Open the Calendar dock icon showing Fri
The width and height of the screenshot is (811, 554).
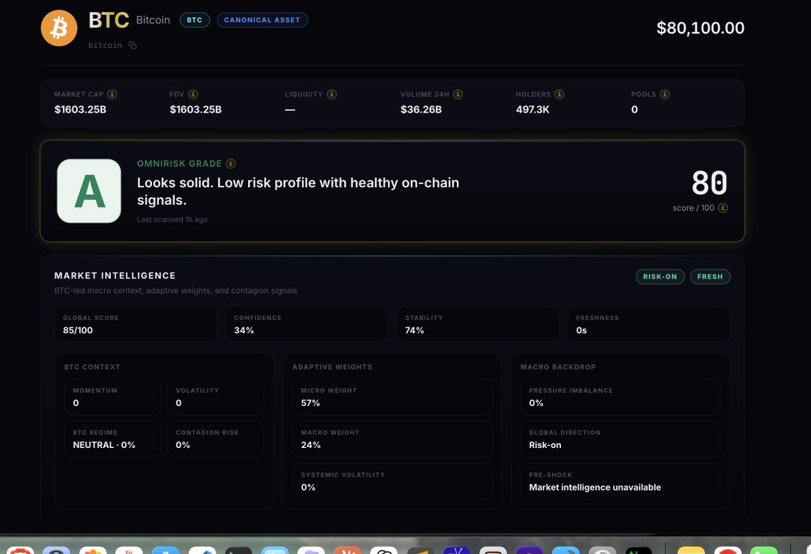(129, 550)
